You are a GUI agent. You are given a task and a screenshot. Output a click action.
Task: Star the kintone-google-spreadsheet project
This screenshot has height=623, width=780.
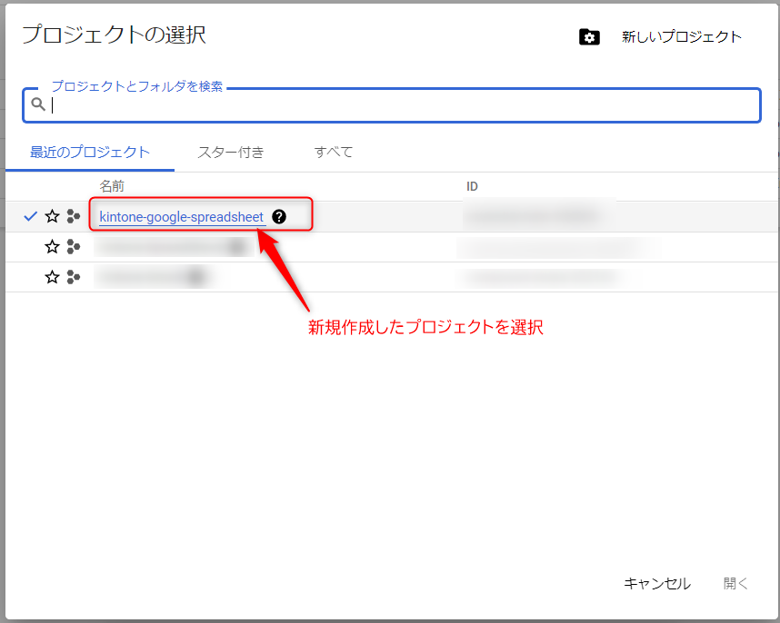click(x=52, y=216)
